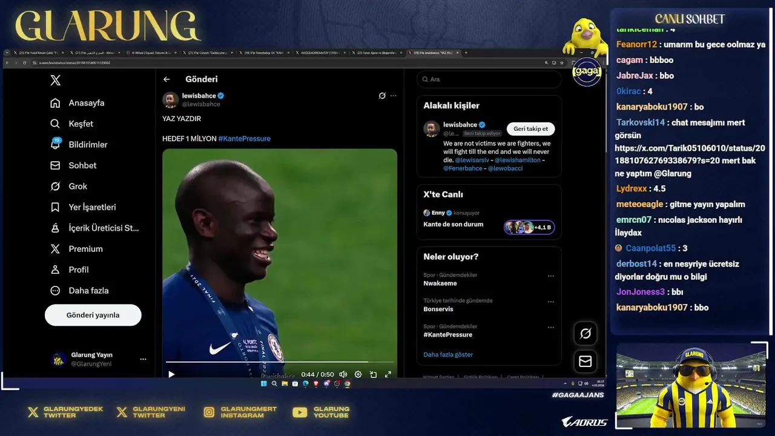
Task: Toggle picture-in-picture on the video
Action: pyautogui.click(x=373, y=374)
